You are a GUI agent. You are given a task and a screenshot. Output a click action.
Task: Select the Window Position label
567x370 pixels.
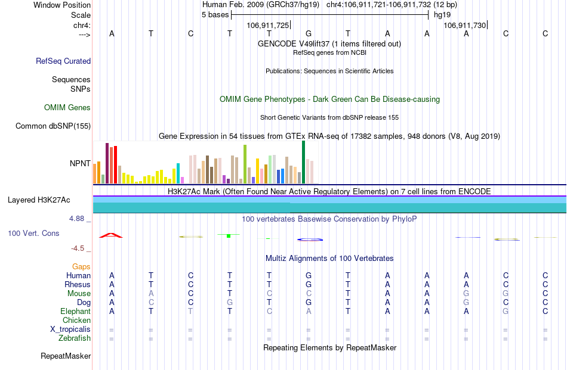[x=62, y=5]
